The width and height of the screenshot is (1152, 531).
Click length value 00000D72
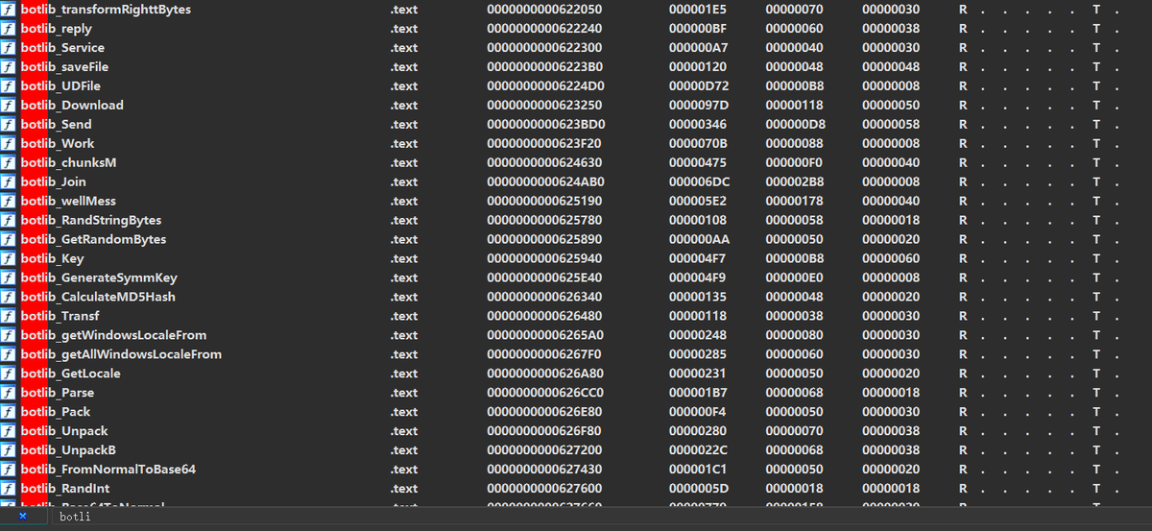[698, 85]
